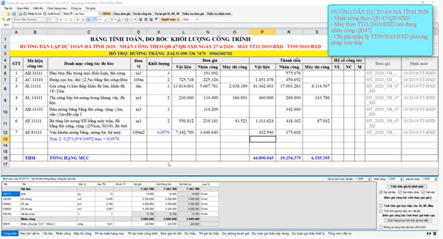Click the new file icon in toolbar
This screenshot has height=239, width=443.
tap(3, 14)
